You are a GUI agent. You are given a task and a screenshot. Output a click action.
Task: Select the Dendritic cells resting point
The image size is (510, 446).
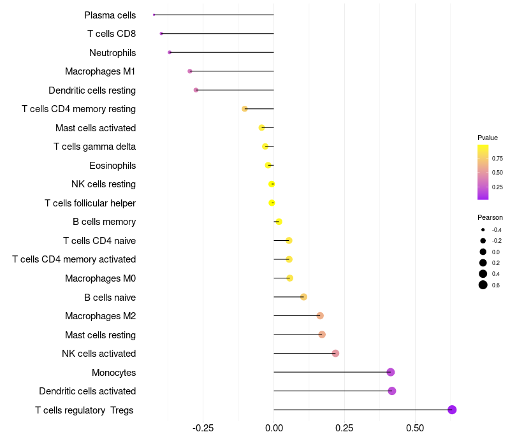click(x=196, y=90)
